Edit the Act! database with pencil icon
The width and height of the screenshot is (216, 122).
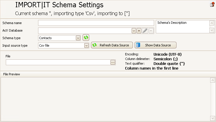tap(145, 31)
